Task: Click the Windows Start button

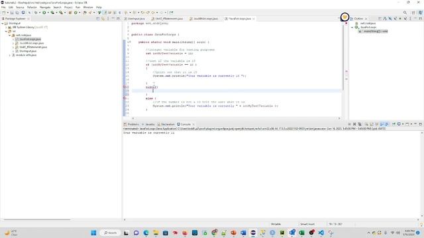Action: 93,233
